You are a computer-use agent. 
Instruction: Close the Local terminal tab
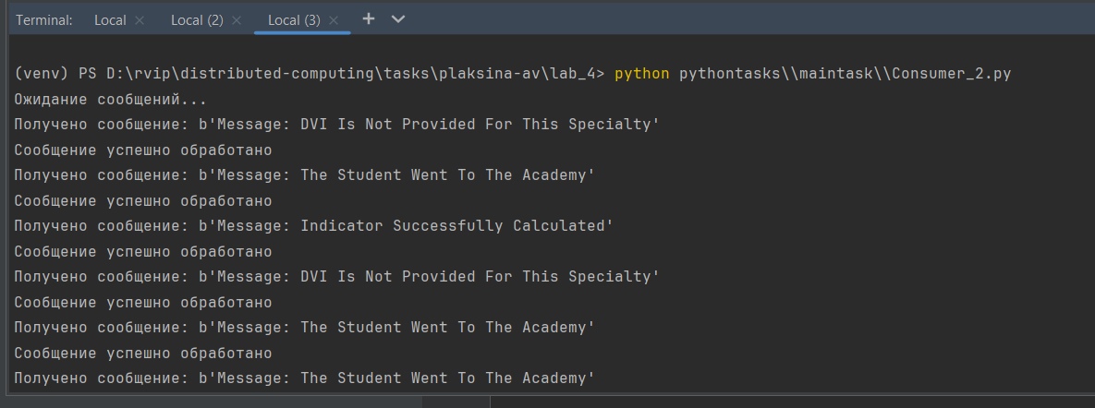(140, 20)
